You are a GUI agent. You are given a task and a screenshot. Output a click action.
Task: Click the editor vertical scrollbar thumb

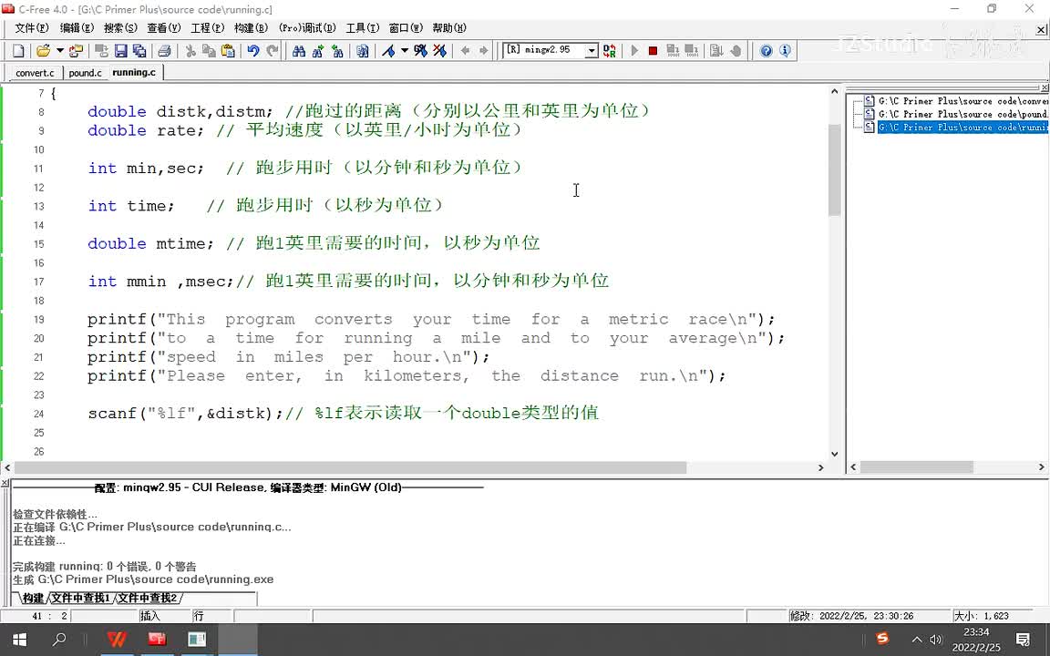click(834, 169)
